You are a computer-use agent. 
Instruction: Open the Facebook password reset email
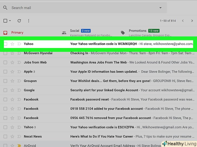pyautogui.click(x=90, y=100)
